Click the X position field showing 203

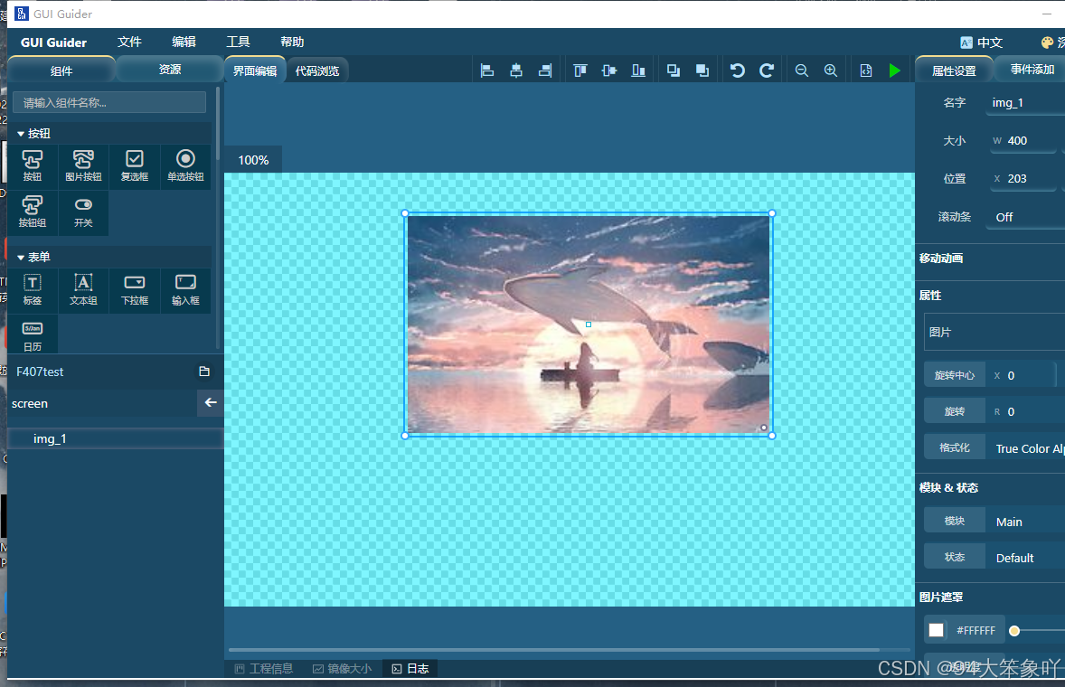(x=1021, y=179)
